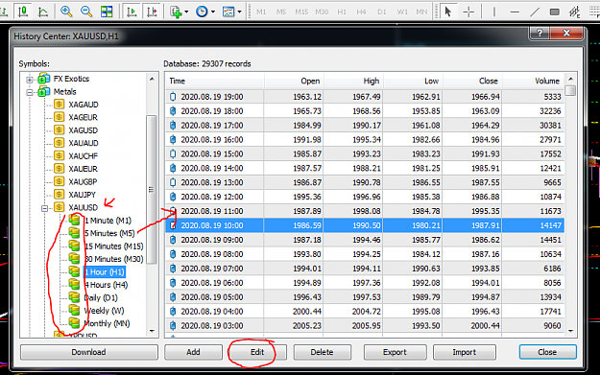Collapse the XAUUSD tree node
Image resolution: width=600 pixels, height=375 pixels.
point(45,208)
